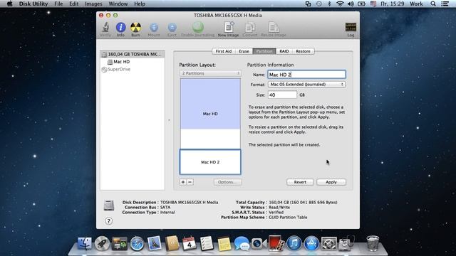Switch to the RAID tab
Screen dimensions: 456x256
[284, 51]
